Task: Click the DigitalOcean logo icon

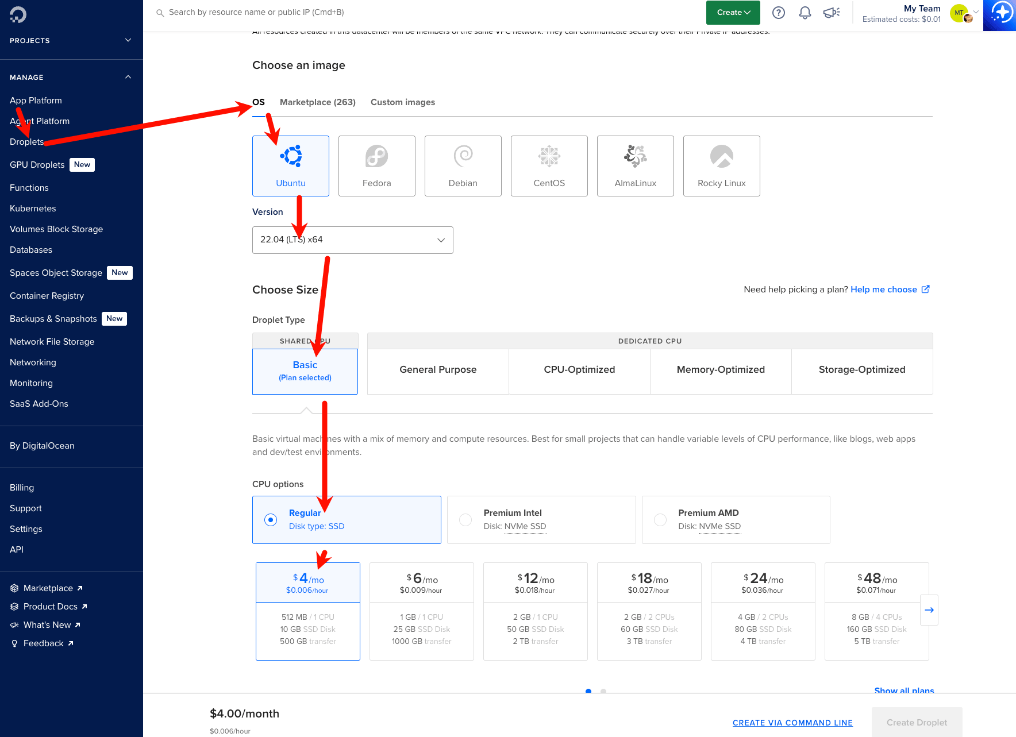Action: point(18,14)
